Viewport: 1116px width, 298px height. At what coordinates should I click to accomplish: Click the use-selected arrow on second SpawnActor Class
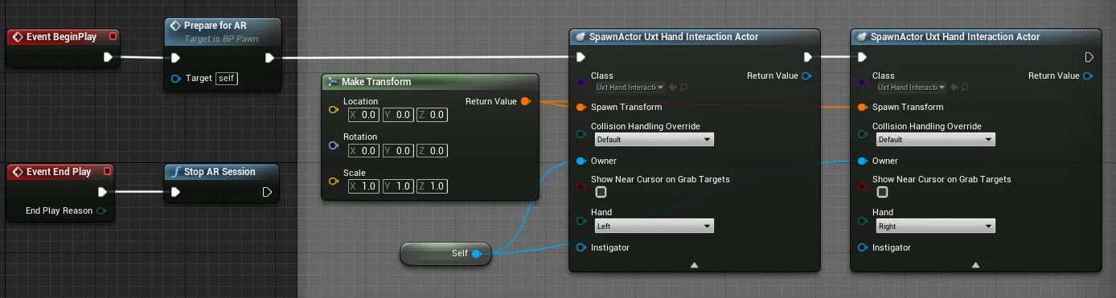click(x=954, y=87)
